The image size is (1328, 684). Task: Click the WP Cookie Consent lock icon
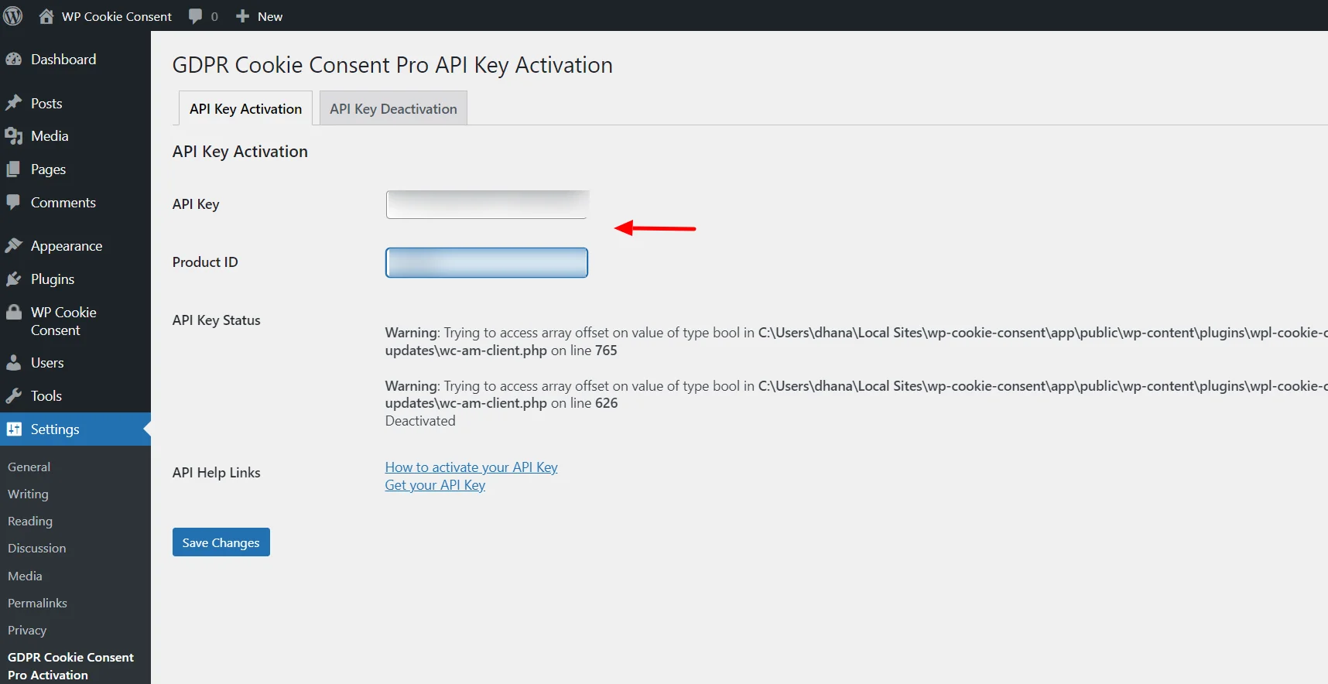pos(14,313)
